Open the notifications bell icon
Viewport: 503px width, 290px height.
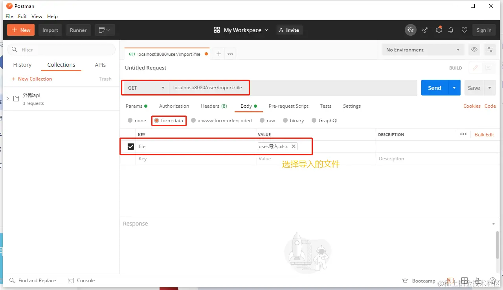point(451,30)
